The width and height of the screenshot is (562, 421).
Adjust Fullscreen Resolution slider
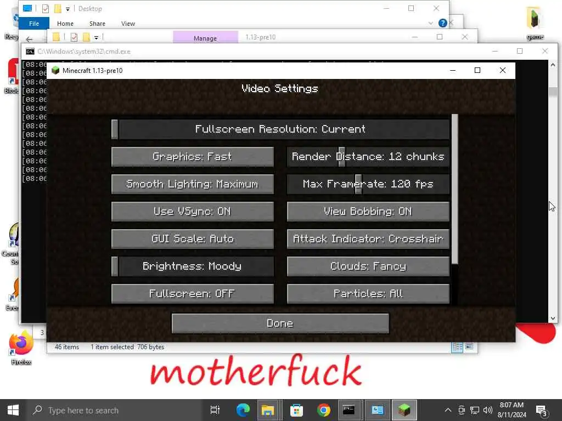point(280,129)
